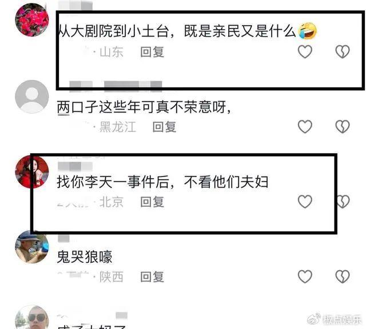This screenshot has width=366, height=329.
Task: Dislike the Heilongjiang comment with broken heart
Action: tap(343, 127)
